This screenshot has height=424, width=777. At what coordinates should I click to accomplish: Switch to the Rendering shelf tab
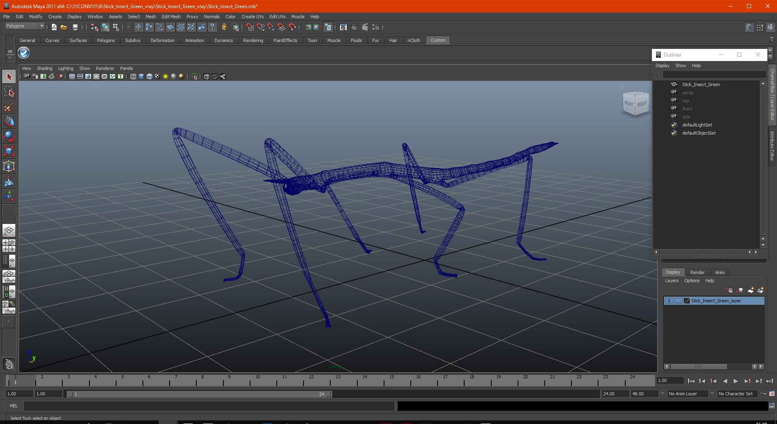coord(253,40)
